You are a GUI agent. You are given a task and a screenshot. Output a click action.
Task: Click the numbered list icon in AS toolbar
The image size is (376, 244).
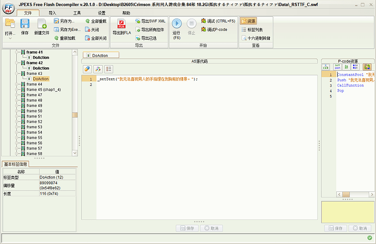click(x=108, y=69)
